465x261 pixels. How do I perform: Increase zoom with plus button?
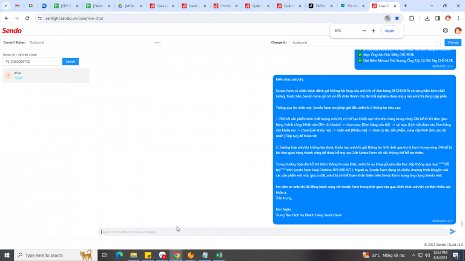(x=374, y=31)
